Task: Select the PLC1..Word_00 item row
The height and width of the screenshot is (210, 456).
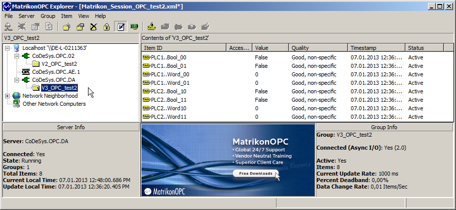Action: click(x=297, y=74)
